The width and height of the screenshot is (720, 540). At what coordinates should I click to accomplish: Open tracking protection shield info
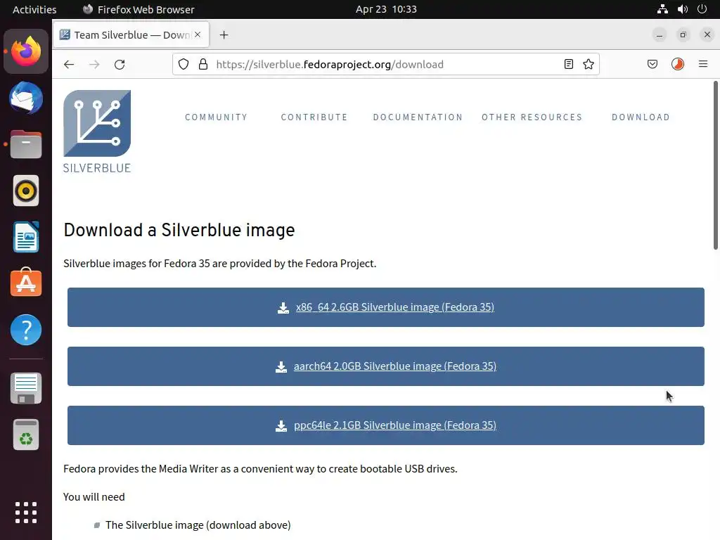184,64
